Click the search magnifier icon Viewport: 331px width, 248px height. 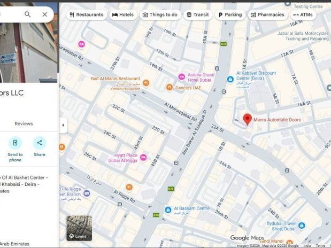point(27,14)
